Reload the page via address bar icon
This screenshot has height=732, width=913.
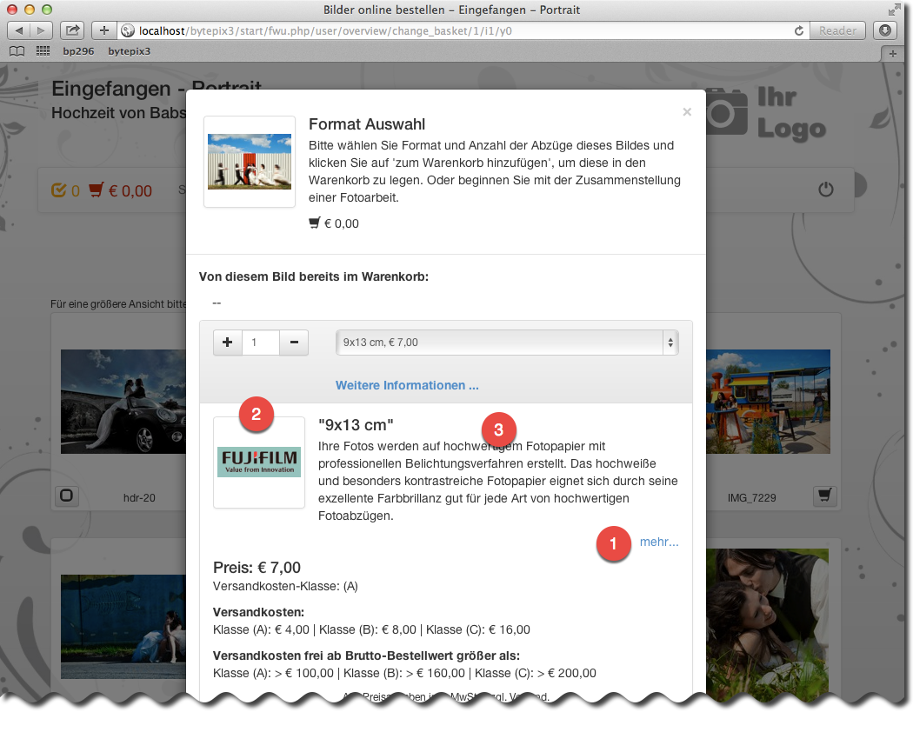799,31
